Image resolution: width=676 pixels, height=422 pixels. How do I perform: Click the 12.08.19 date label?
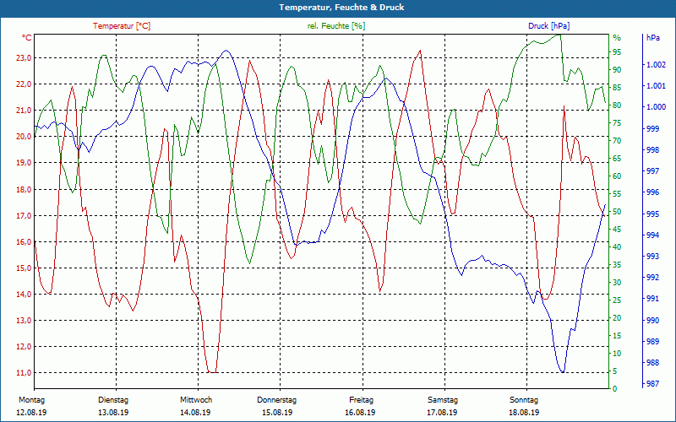[31, 413]
